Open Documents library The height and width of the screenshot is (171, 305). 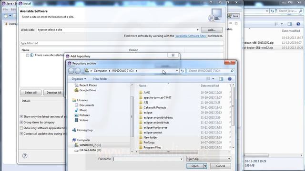tap(87, 105)
